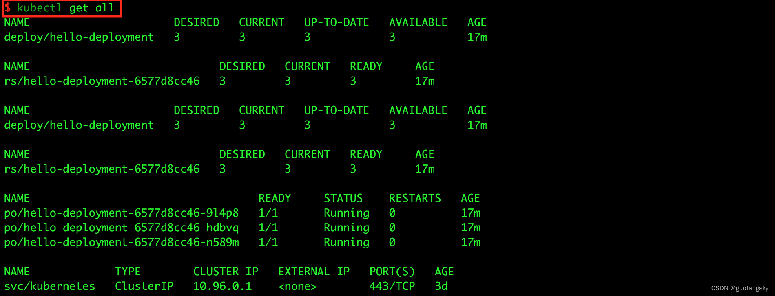The width and height of the screenshot is (775, 296).
Task: Click restarts value 0 in 4p8 pod row
Action: [392, 213]
